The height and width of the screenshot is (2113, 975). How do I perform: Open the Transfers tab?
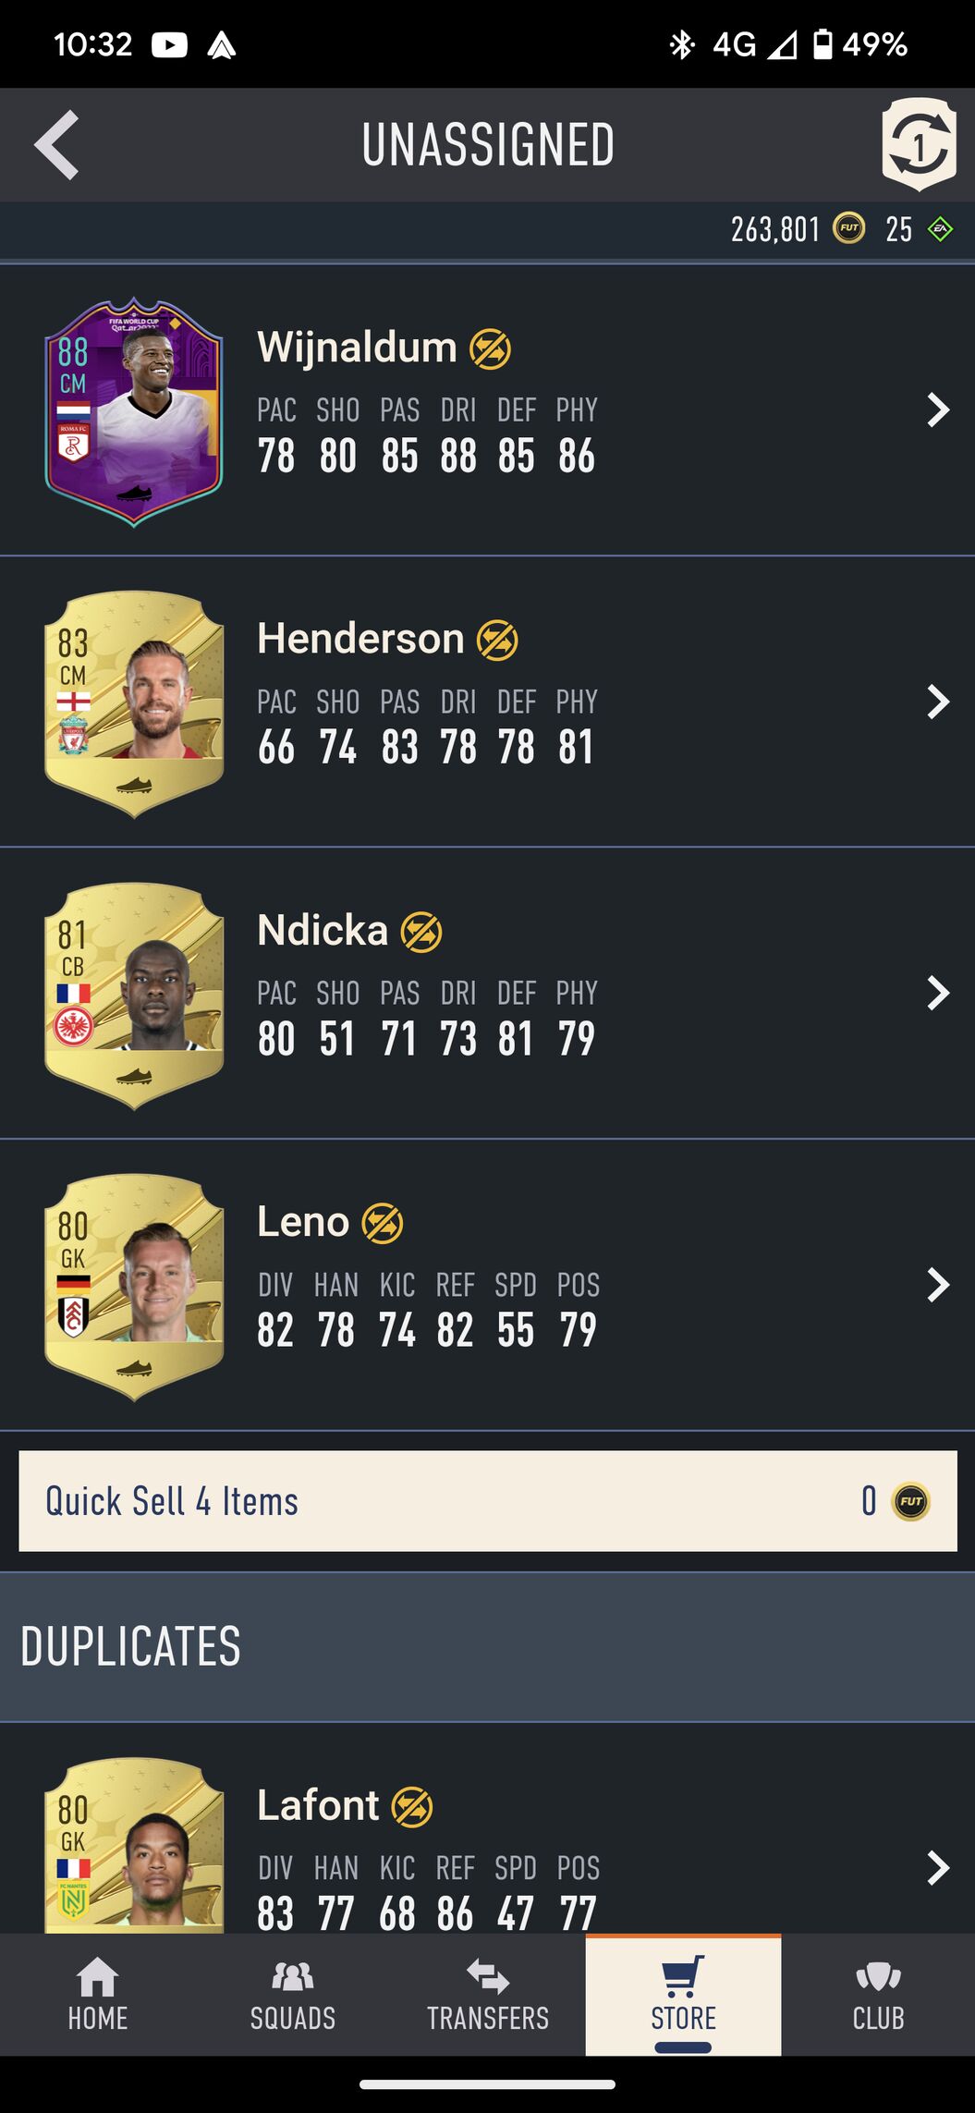point(488,1995)
